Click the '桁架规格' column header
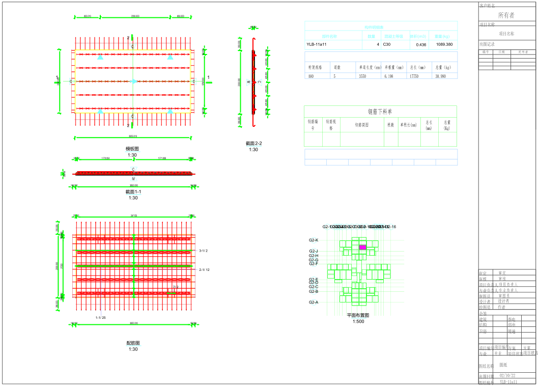Screen dimensions: 538x386 pos(315,67)
